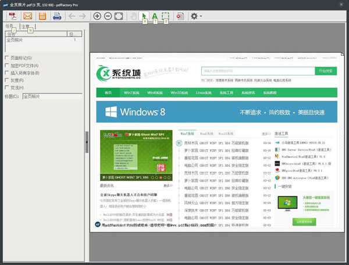Click Win7系统 in the green nav bar
Image resolution: width=349 pixels, height=265 pixels.
131,93
